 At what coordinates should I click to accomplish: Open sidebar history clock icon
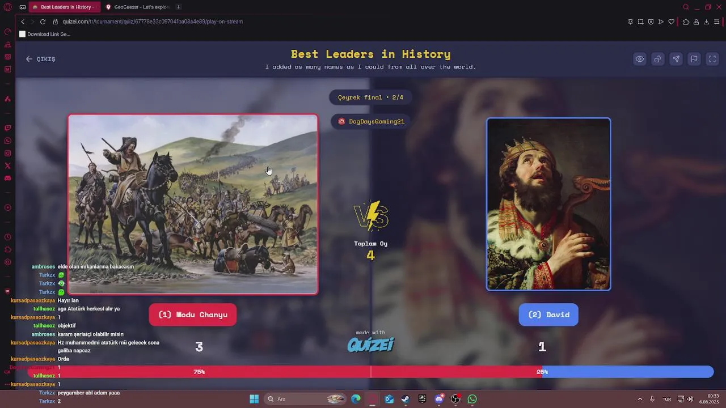7,237
